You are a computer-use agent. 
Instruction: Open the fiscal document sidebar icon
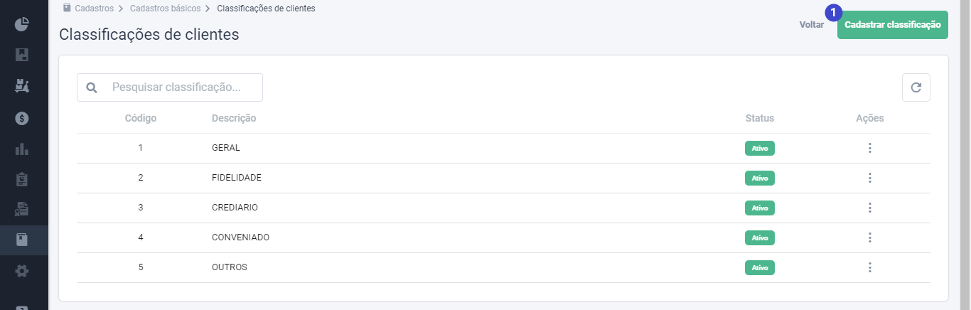coord(22,210)
